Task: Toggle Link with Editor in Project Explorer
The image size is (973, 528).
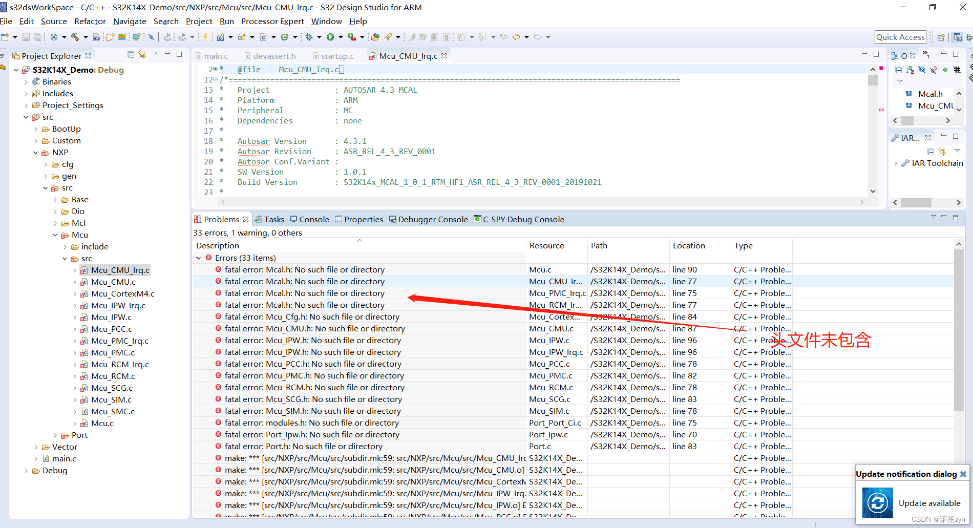Action: click(x=143, y=55)
